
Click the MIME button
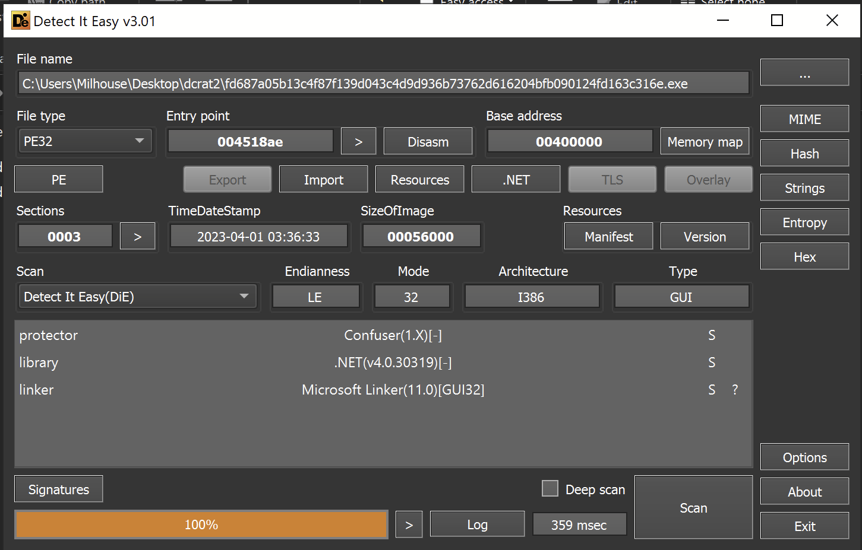[804, 119]
